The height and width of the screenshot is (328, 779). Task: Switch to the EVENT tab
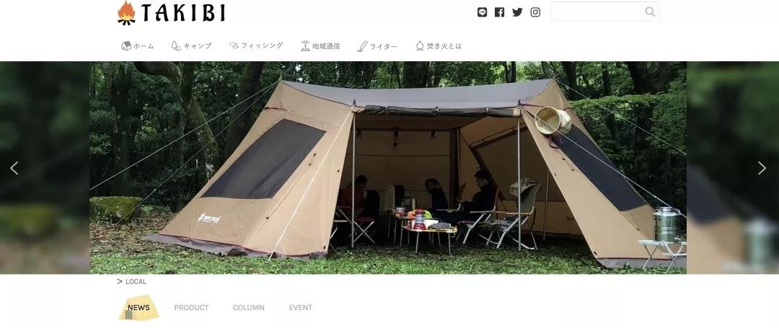[x=301, y=308]
